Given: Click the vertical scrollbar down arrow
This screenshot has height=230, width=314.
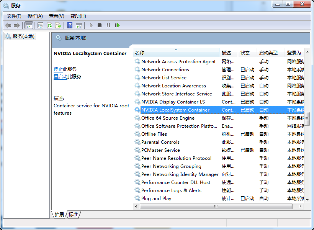Looking at the screenshot, I should 307,199.
